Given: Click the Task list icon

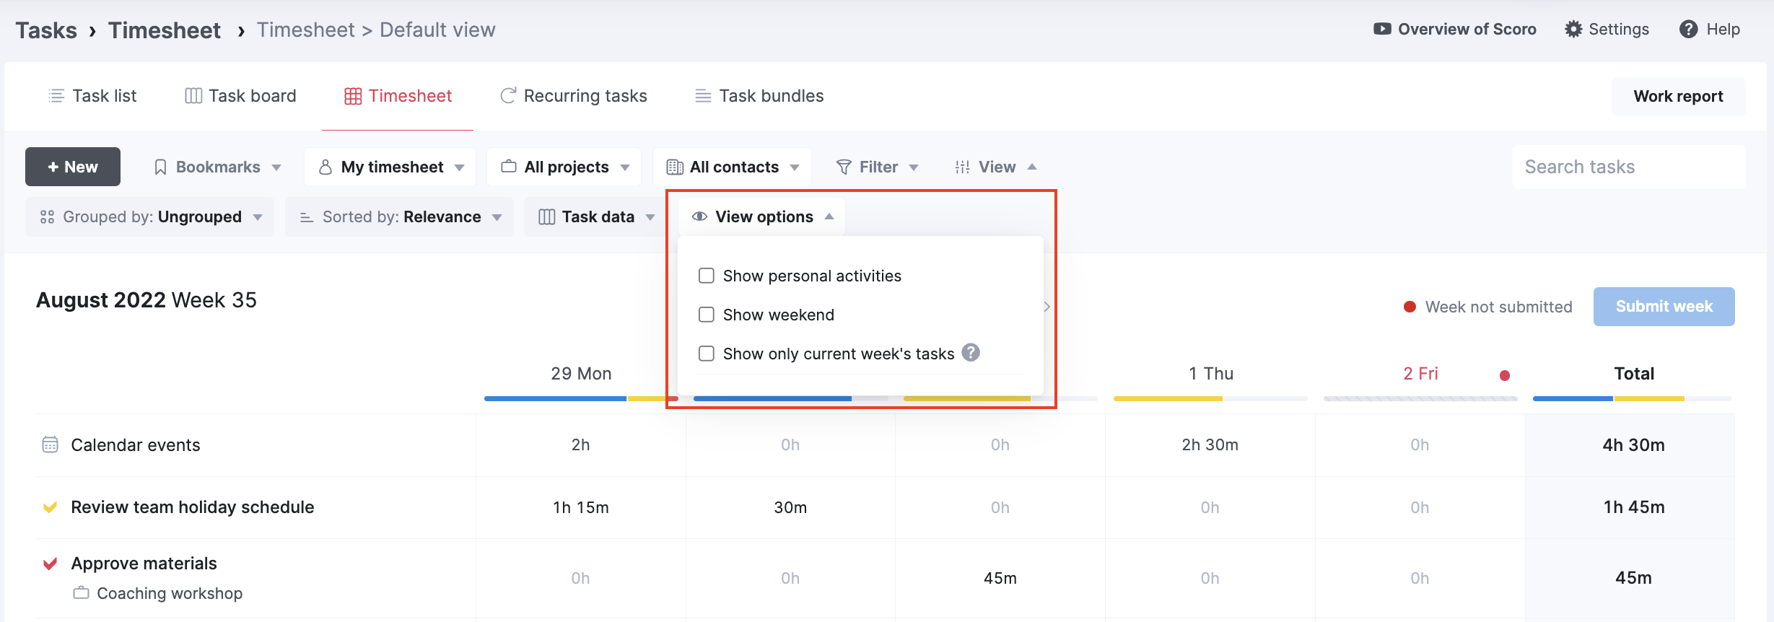Looking at the screenshot, I should click(56, 95).
